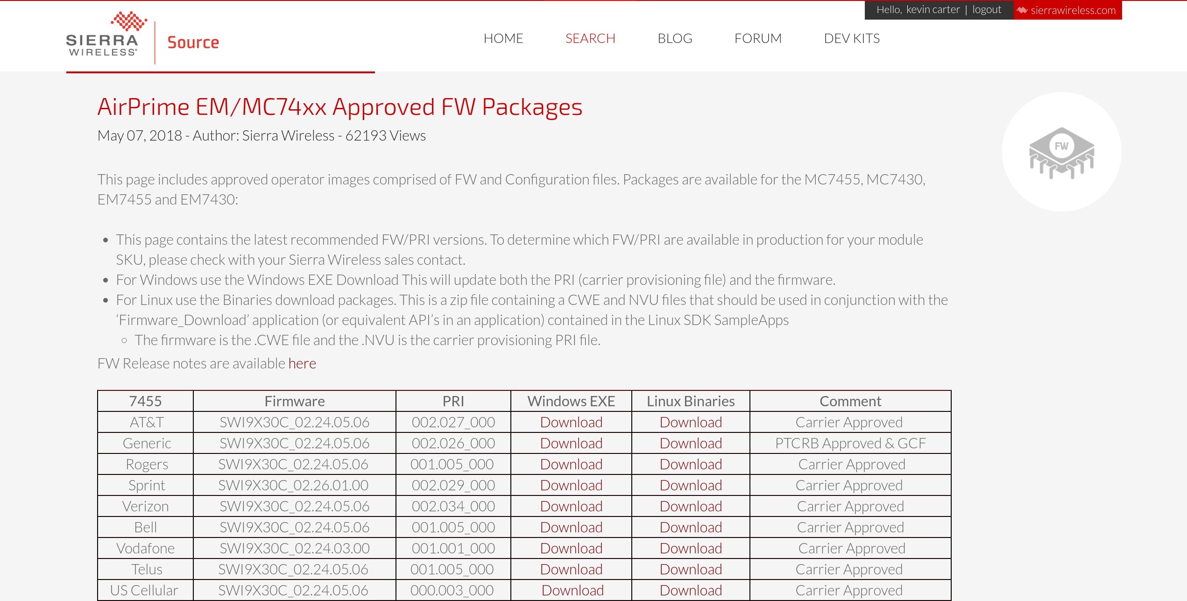Viewport: 1187px width, 601px height.
Task: Download Generic Linux Binaries package
Action: pyautogui.click(x=690, y=443)
